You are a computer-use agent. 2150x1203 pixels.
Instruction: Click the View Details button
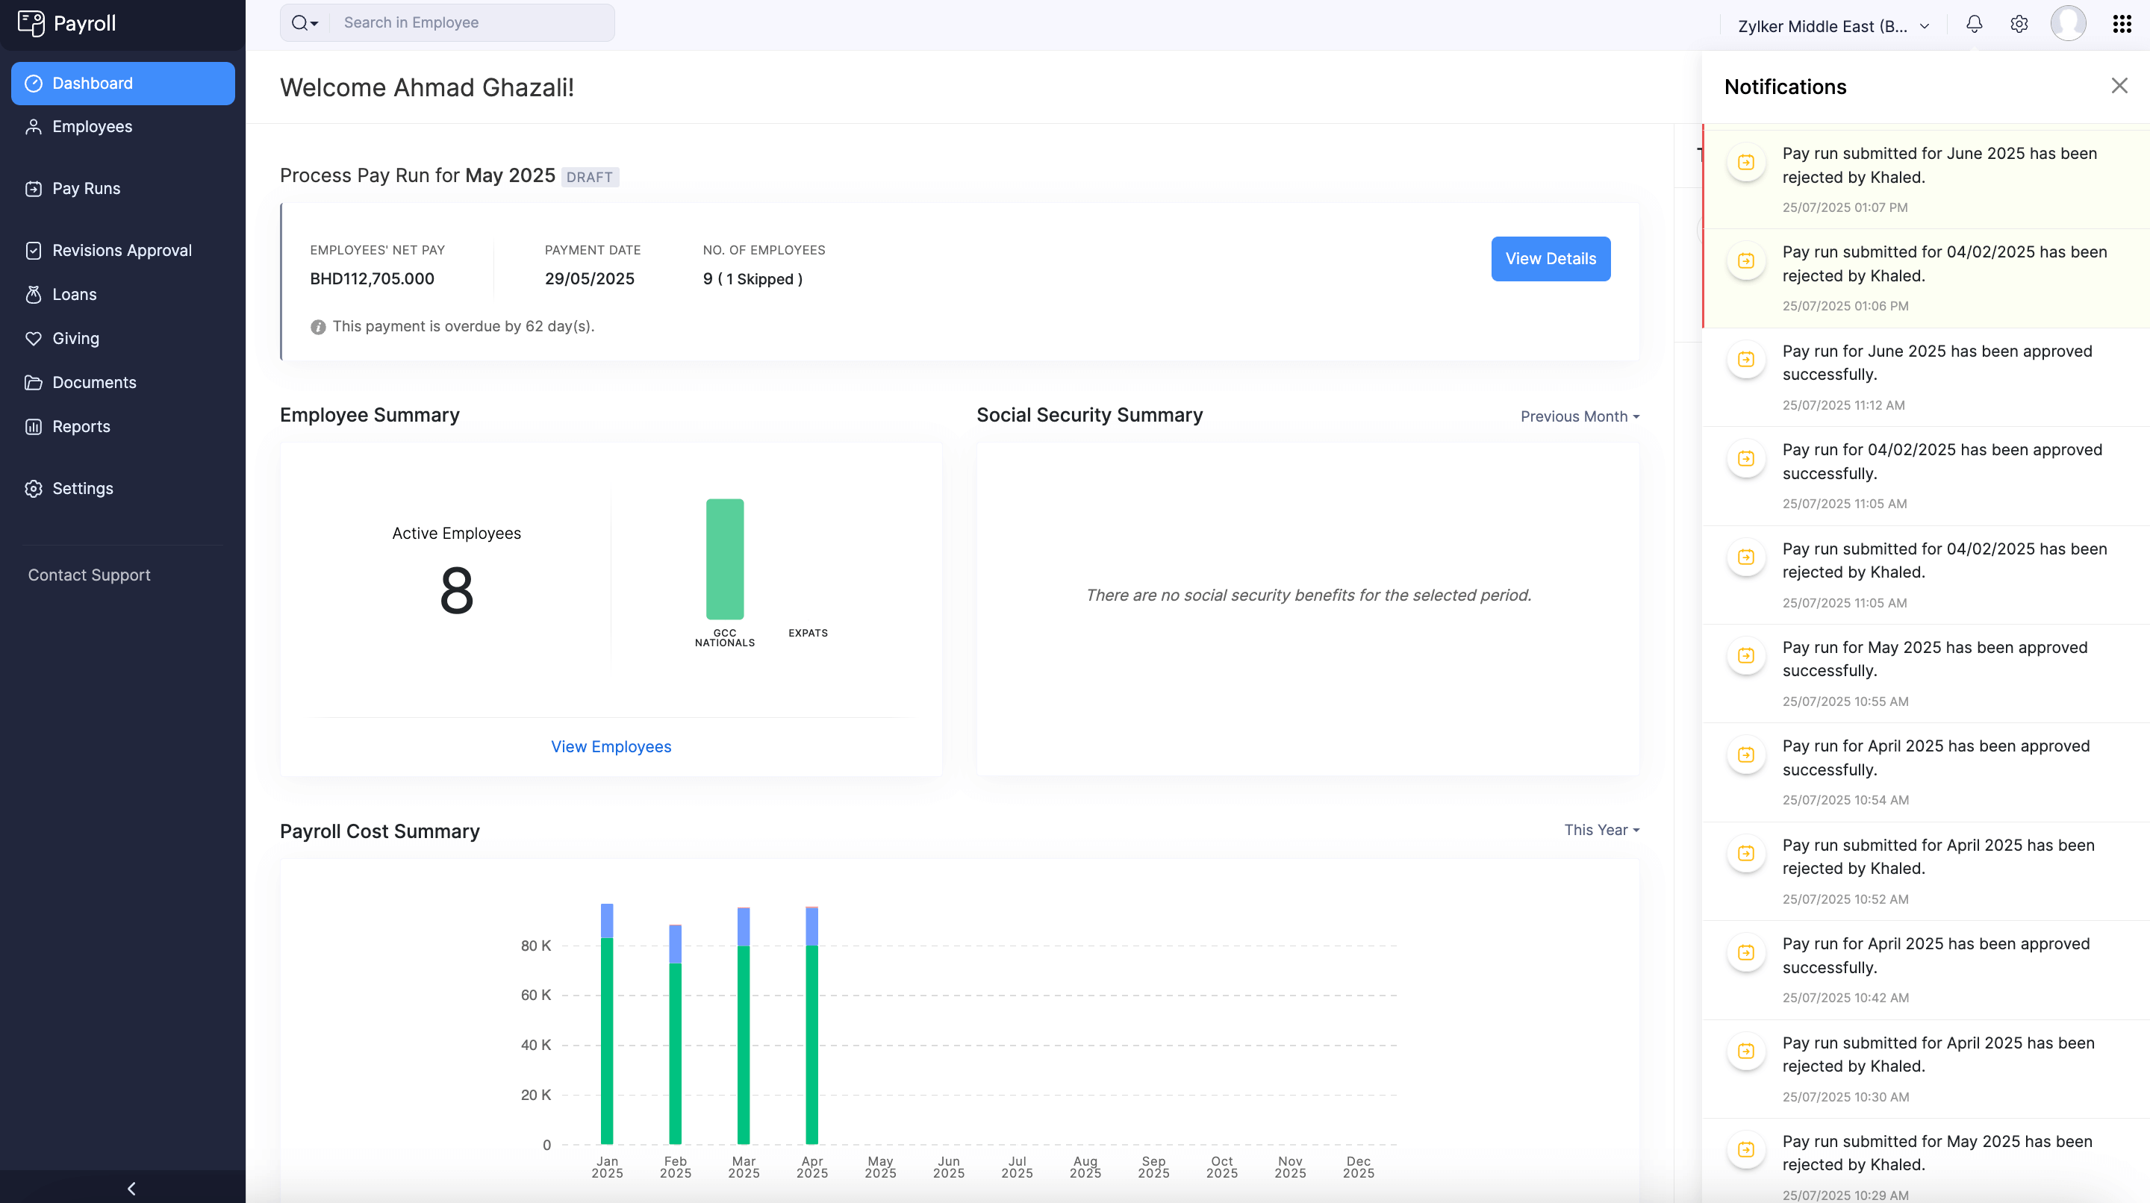(1550, 259)
